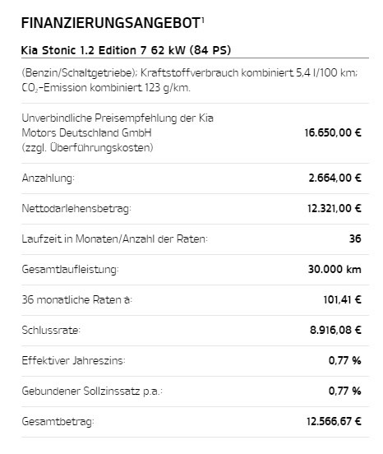Select the 16.650,00 € price value

(x=333, y=132)
